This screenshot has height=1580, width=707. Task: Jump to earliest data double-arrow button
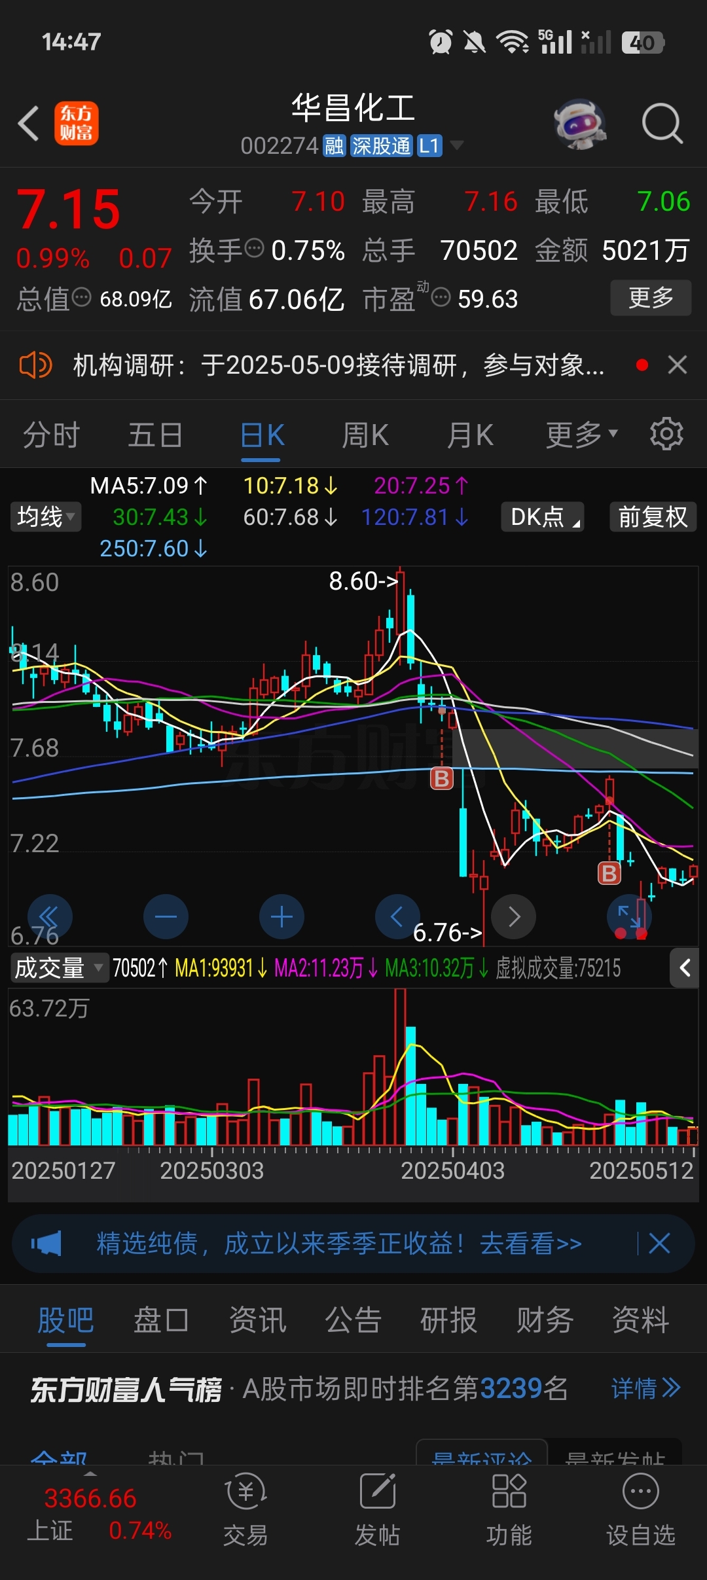(50, 916)
